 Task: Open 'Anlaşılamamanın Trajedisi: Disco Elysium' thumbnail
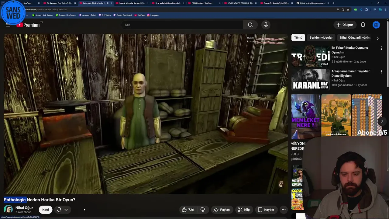pyautogui.click(x=310, y=79)
